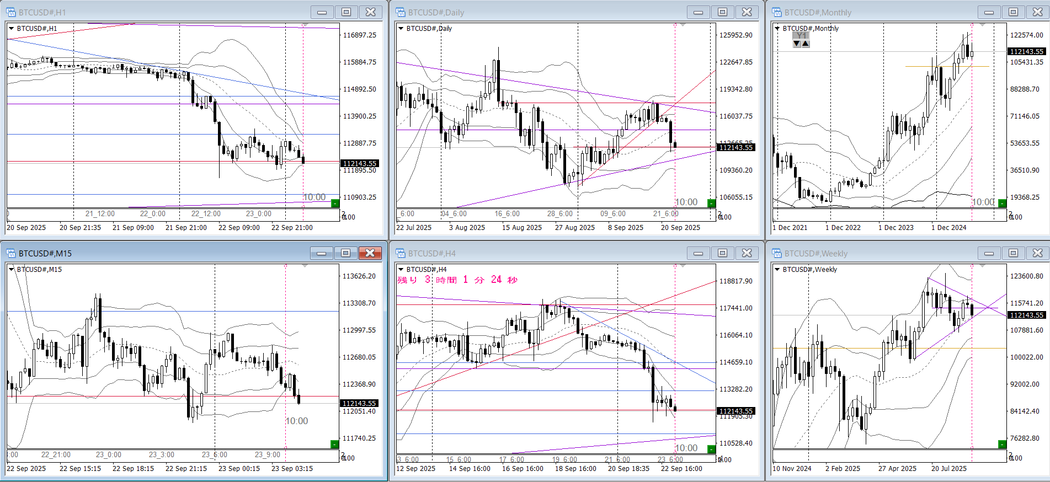This screenshot has width=1050, height=482.
Task: Expand the triangle beside BTCUSD#,Weekly chart label
Action: tap(777, 269)
